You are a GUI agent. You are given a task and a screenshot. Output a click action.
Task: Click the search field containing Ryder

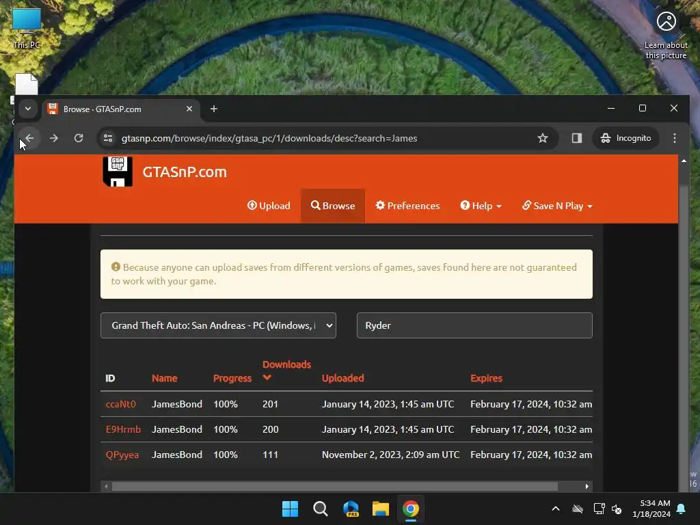474,325
